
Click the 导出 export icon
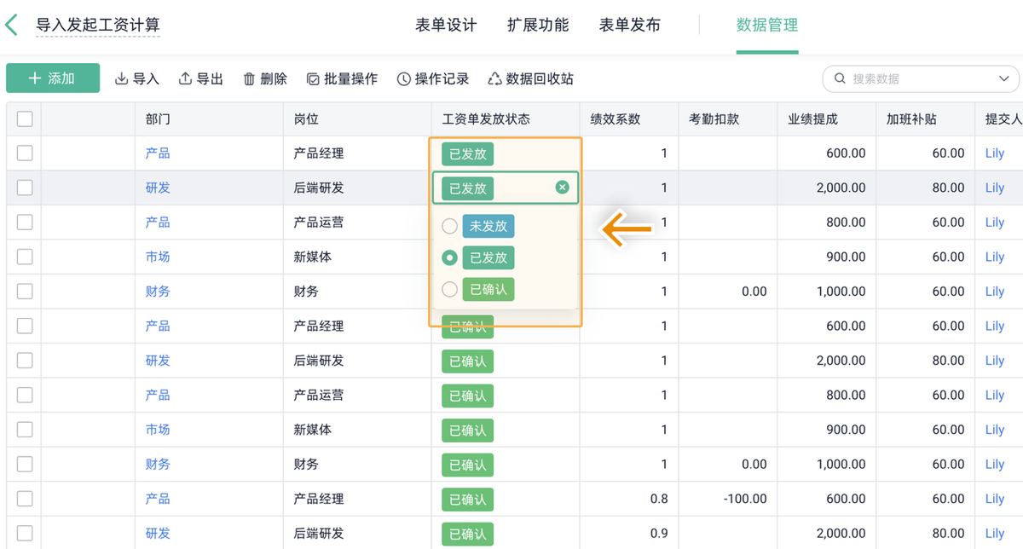click(186, 78)
